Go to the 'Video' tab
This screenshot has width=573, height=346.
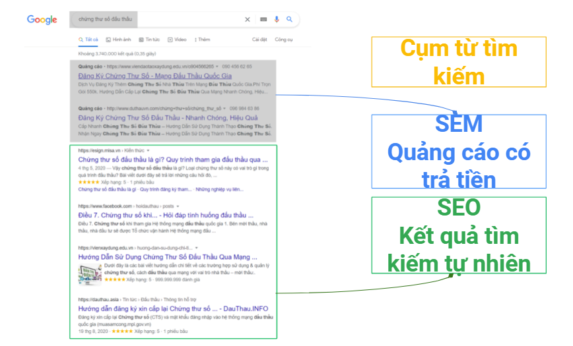[x=177, y=40]
